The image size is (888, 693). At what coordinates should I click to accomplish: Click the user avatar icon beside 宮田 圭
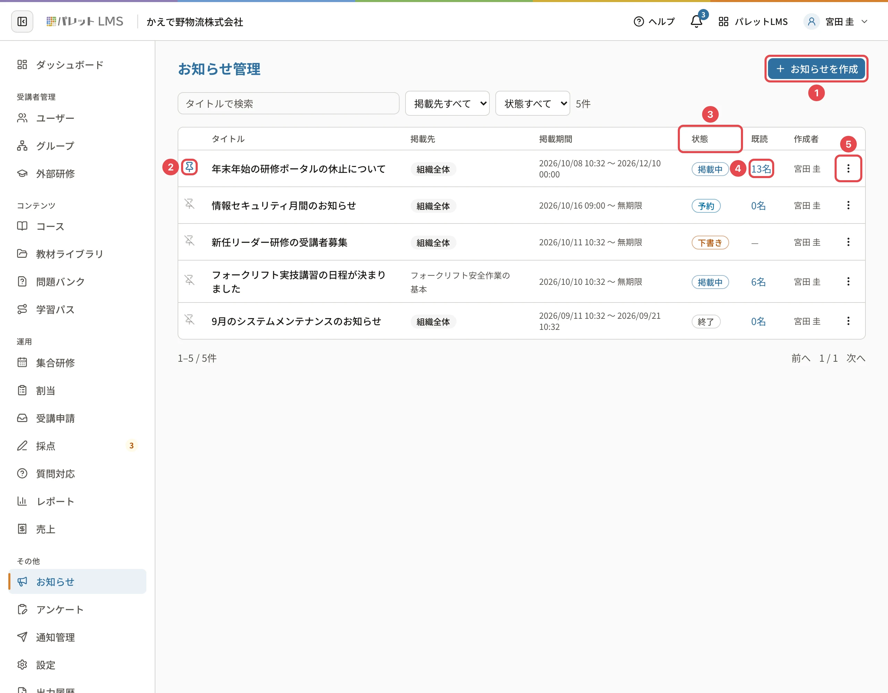811,21
